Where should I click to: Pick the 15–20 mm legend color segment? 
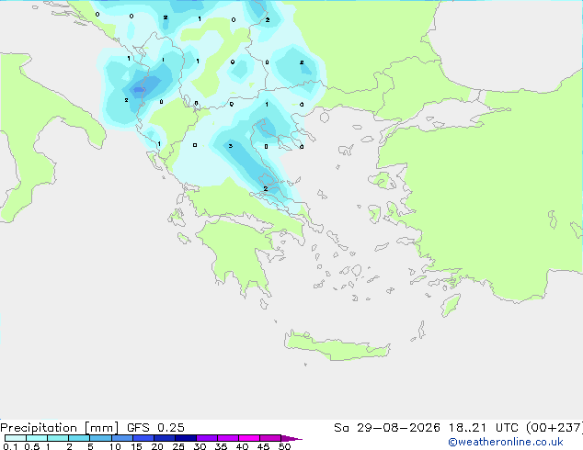point(143,438)
